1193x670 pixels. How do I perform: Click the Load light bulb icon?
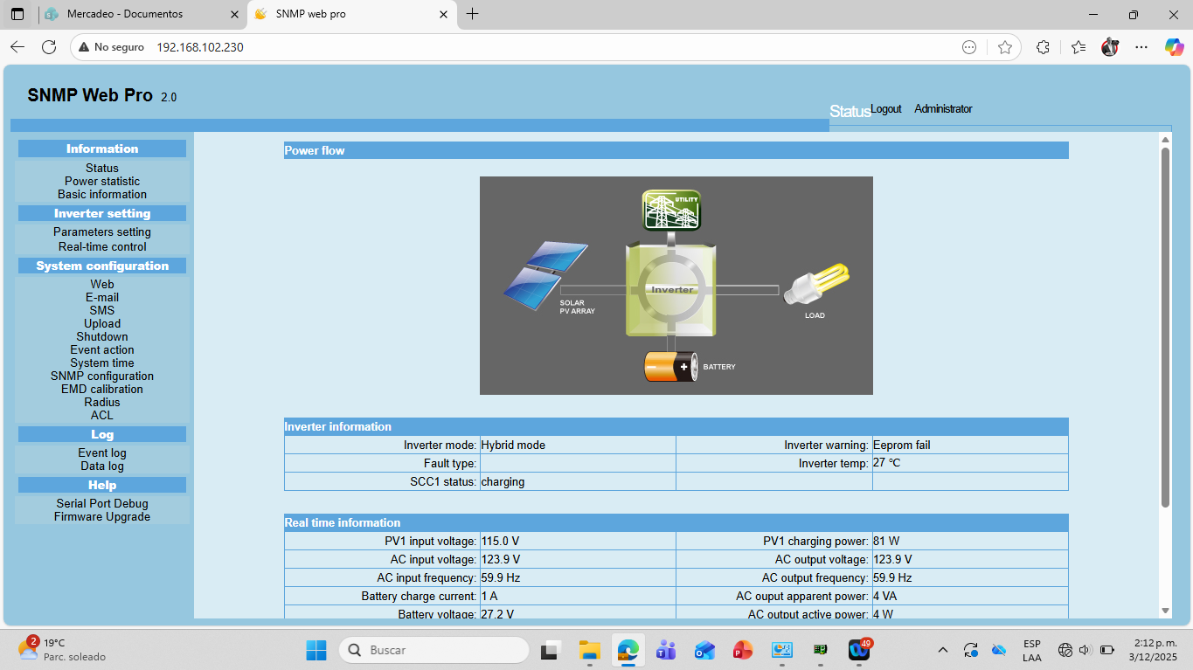pyautogui.click(x=816, y=284)
